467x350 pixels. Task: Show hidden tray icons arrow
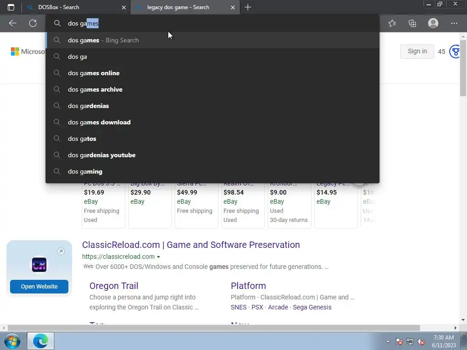point(388,342)
